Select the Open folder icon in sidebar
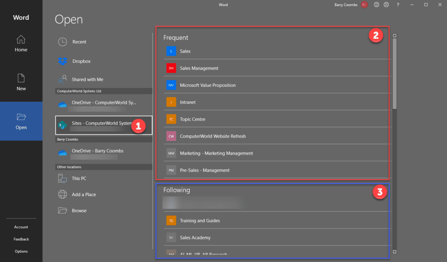The width and height of the screenshot is (447, 262). (x=21, y=117)
